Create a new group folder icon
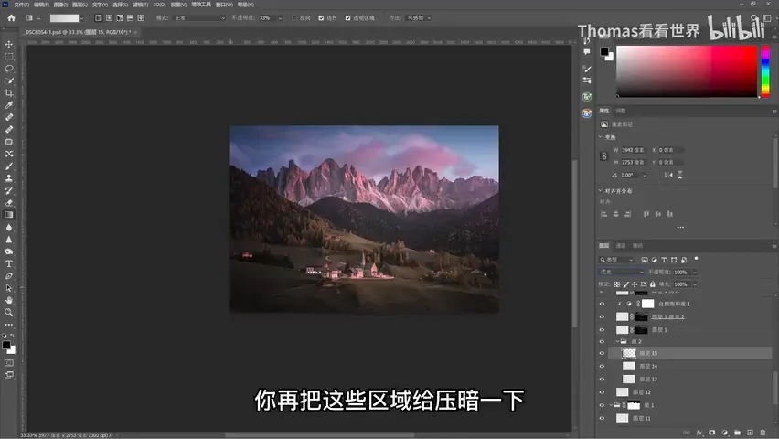 click(737, 433)
